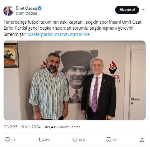Open the @UmitOzatOnline mention link
The width and height of the screenshot is (150, 147).
pos(72,34)
